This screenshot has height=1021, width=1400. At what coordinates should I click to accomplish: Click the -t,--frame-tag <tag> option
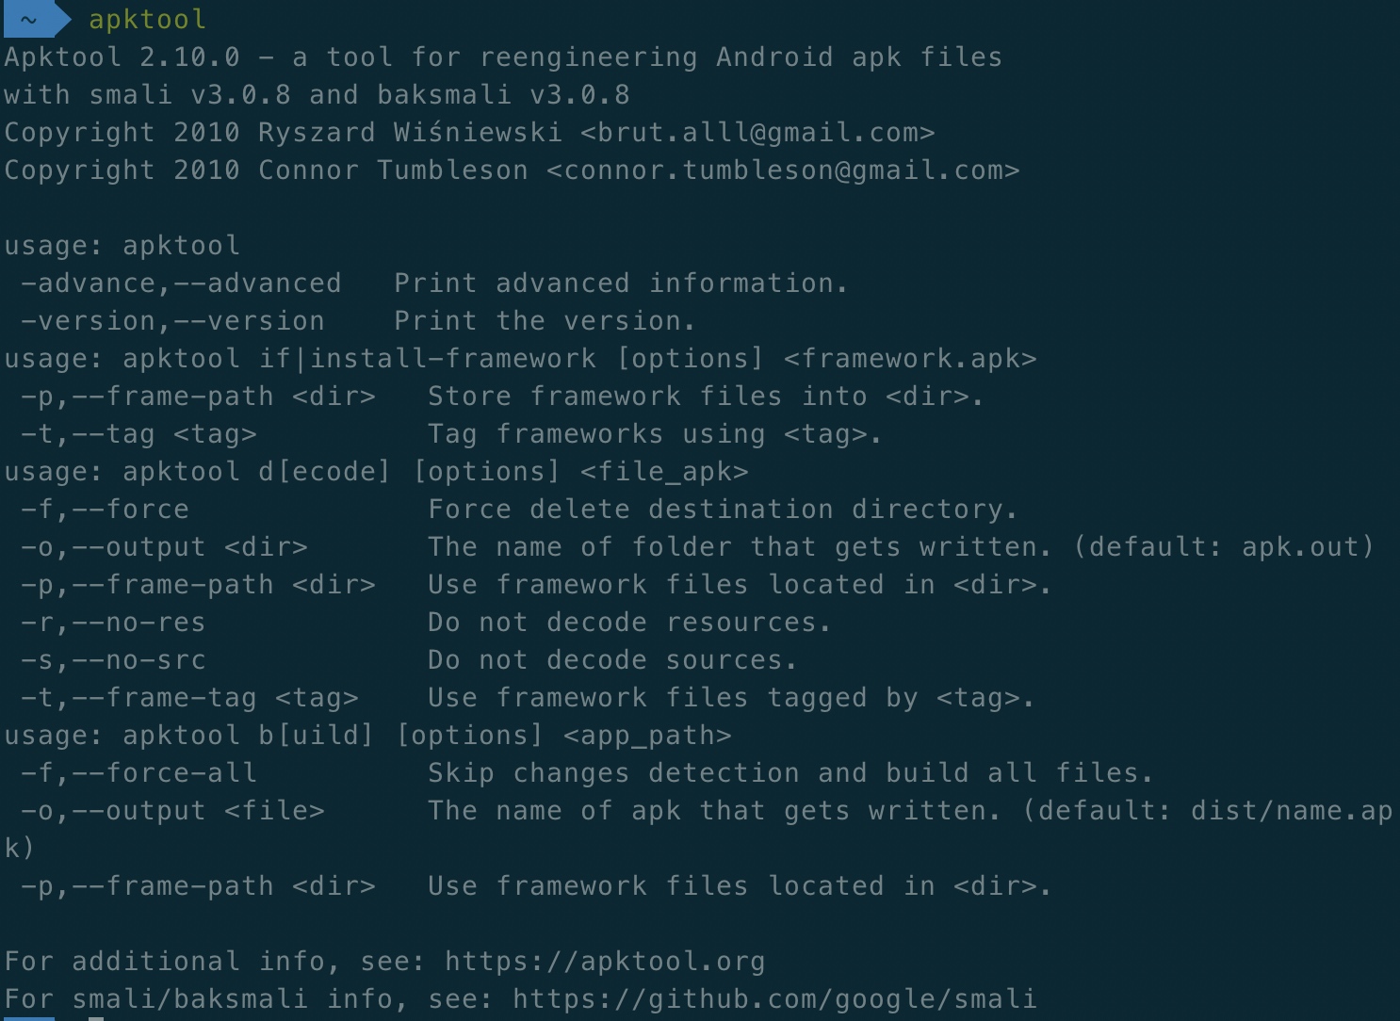[189, 698]
